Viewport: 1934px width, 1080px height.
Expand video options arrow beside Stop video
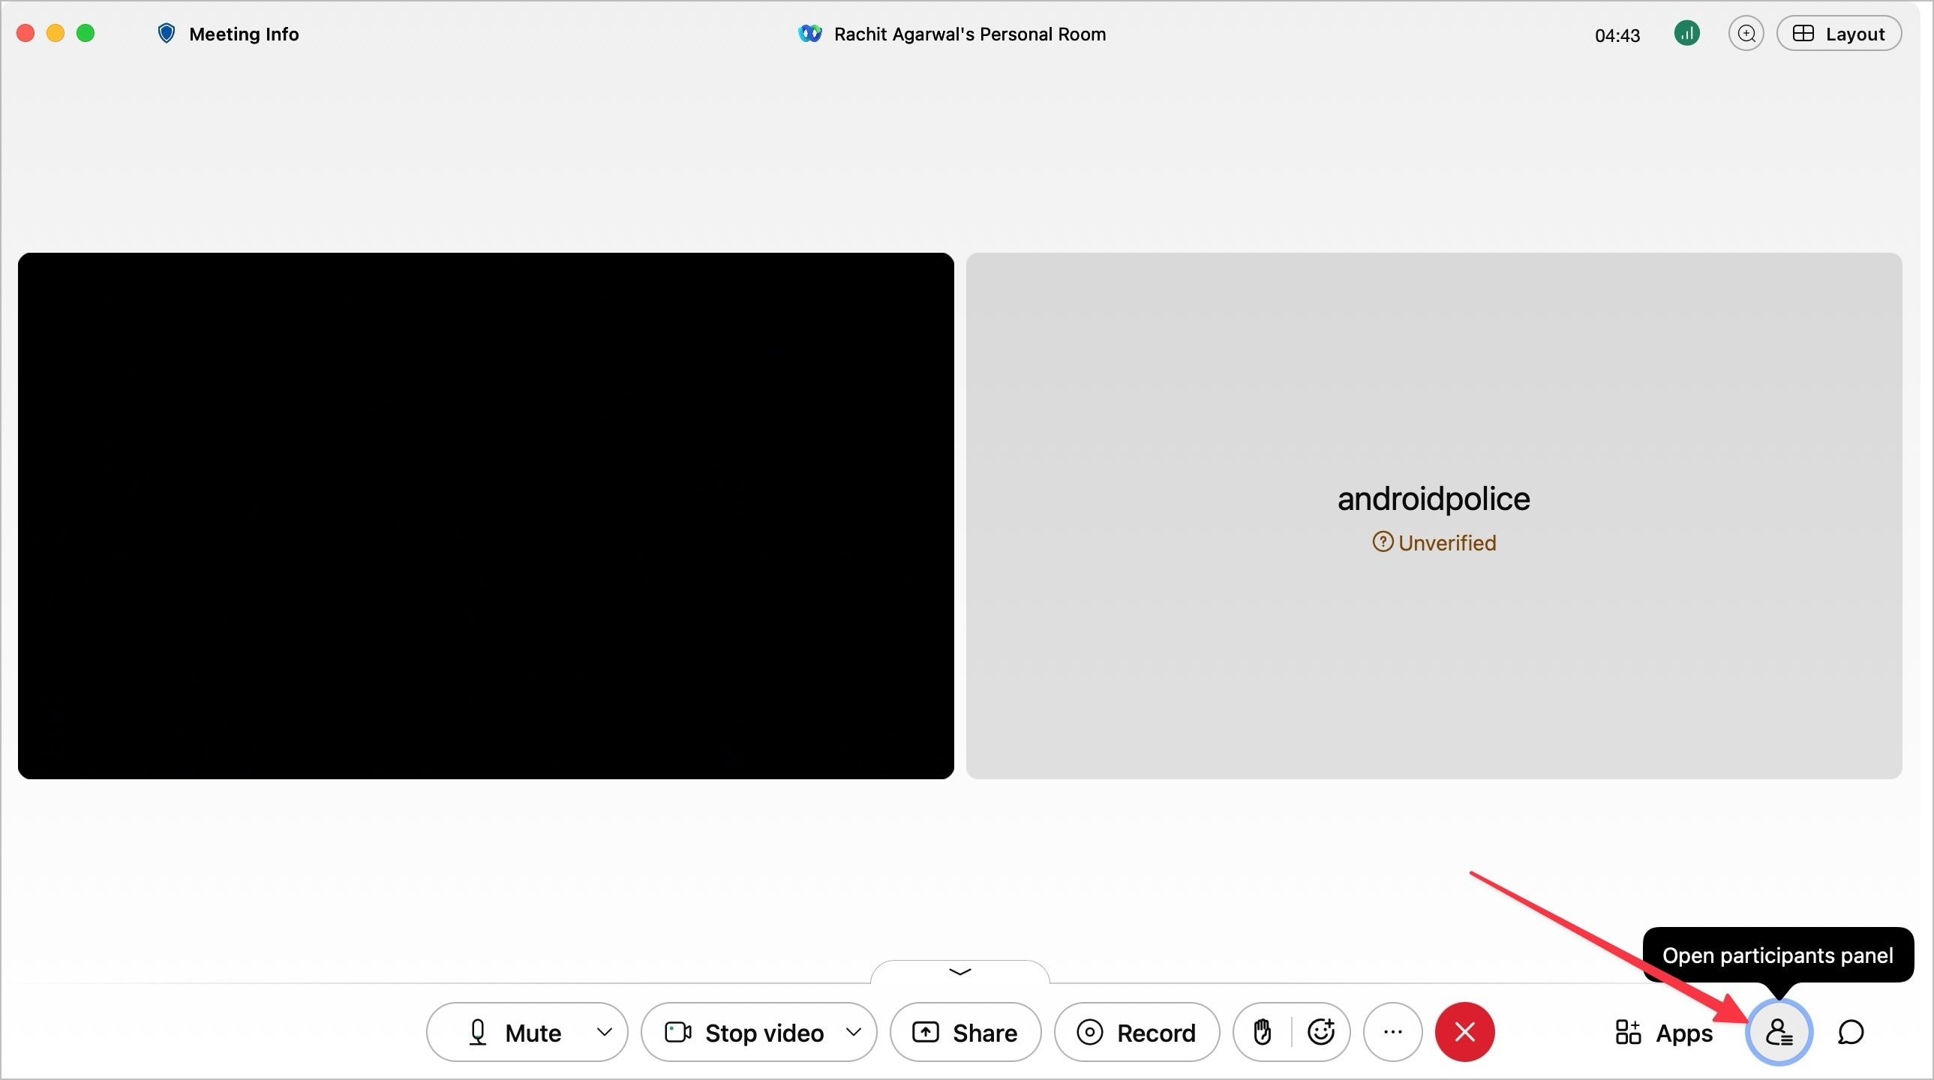pos(854,1032)
